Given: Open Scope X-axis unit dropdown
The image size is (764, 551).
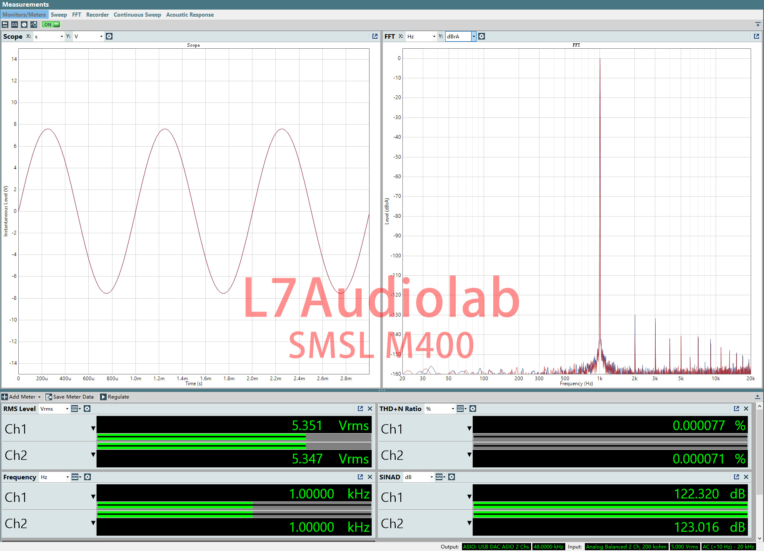Looking at the screenshot, I should (49, 36).
